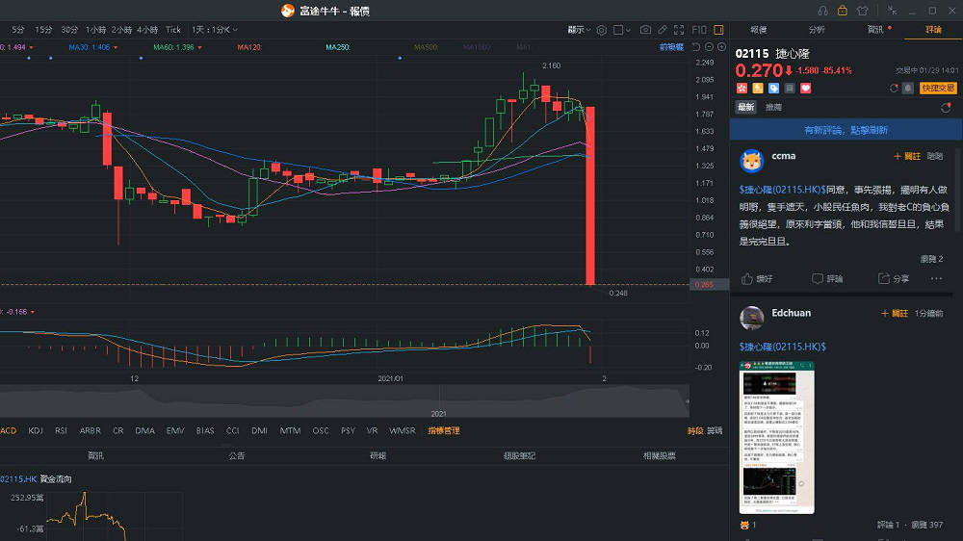Click the new comments refresh banner

click(x=846, y=130)
